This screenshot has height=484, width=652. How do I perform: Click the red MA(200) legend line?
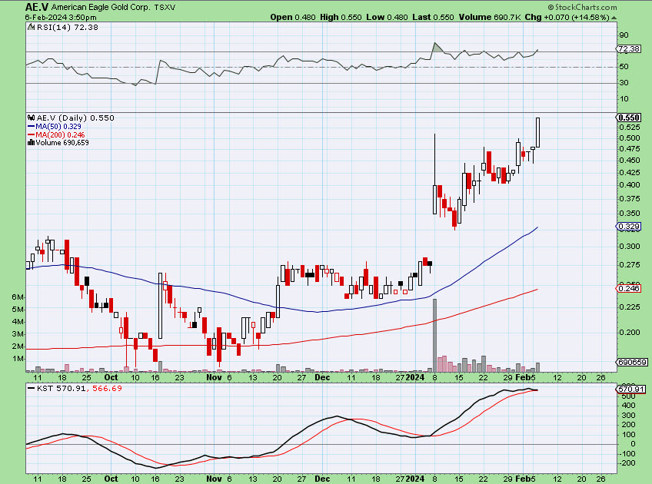tap(32, 135)
